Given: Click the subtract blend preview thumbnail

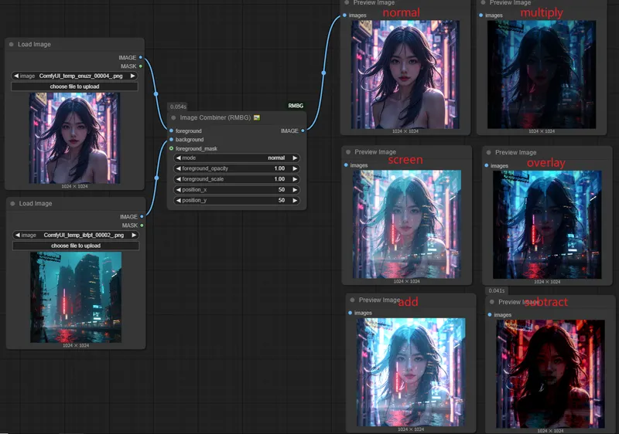Looking at the screenshot, I should click(550, 374).
